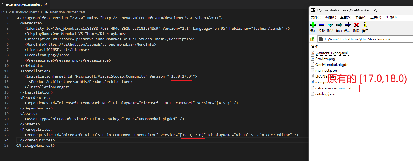Click the closing </PackageManifest> tag
This screenshot has width=413, height=161.
(x=35, y=145)
